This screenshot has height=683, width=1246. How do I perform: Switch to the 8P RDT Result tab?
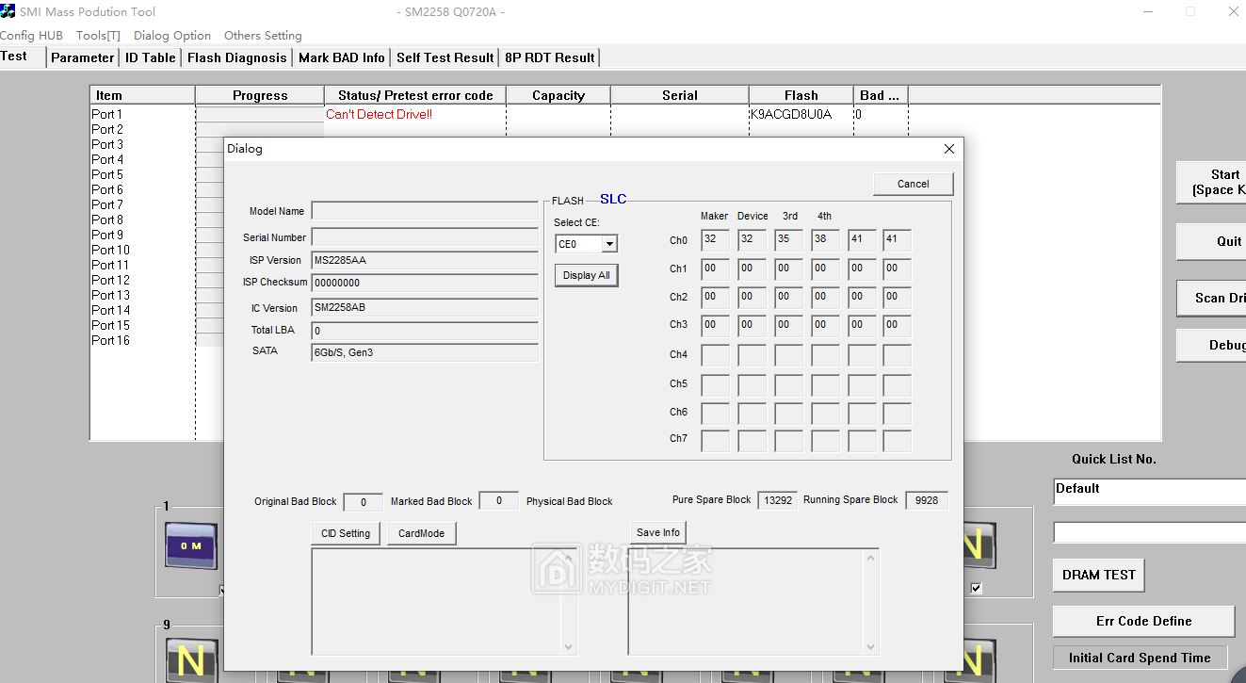(x=550, y=57)
